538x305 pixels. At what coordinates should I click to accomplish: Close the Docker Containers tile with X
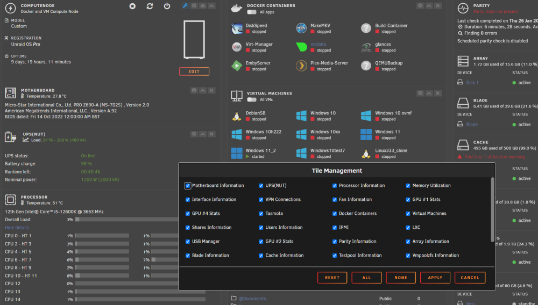coord(438,5)
